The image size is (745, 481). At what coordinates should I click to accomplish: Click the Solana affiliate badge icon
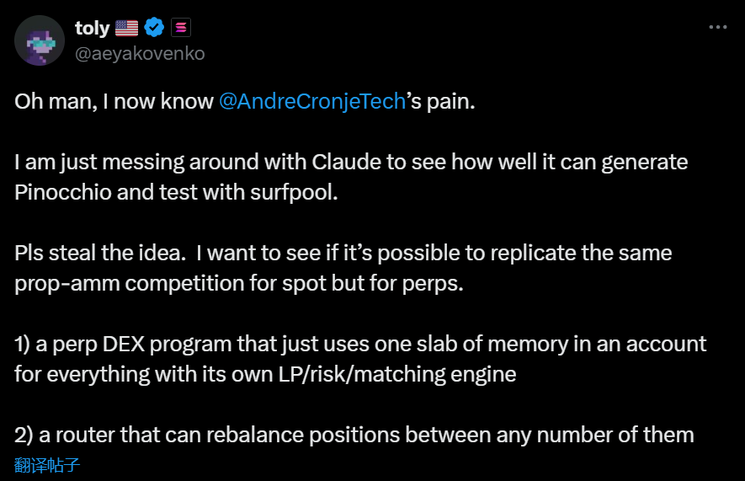point(181,28)
